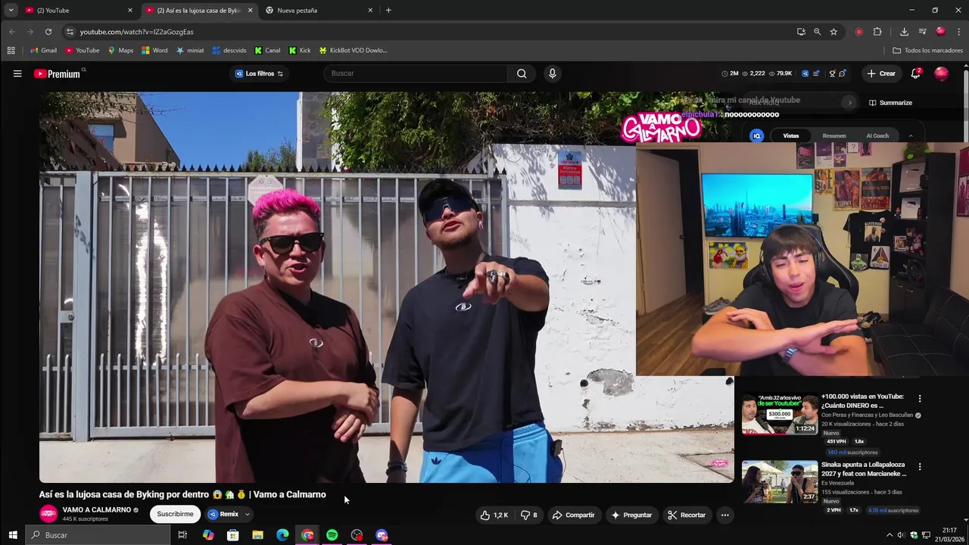This screenshot has height=545, width=969.
Task: Open the YouTube hamburger guide menu
Action: coord(17,73)
